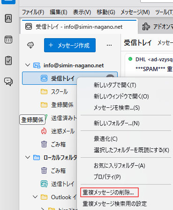The width and height of the screenshot is (173, 210).
Task: Click the 登録関係 folder icon
Action: point(44,105)
